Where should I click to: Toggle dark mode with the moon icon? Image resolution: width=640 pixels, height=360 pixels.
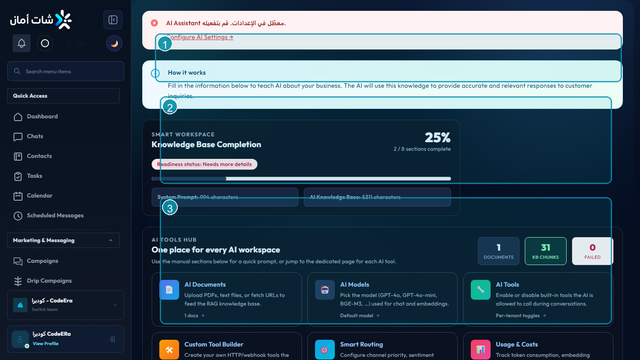tap(114, 43)
